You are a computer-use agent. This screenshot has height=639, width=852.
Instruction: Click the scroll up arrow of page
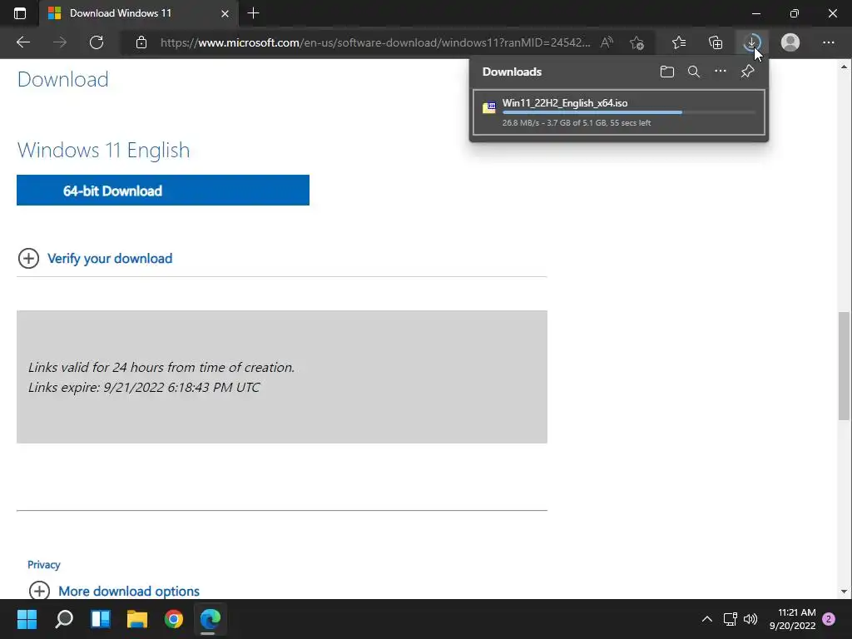pyautogui.click(x=844, y=67)
